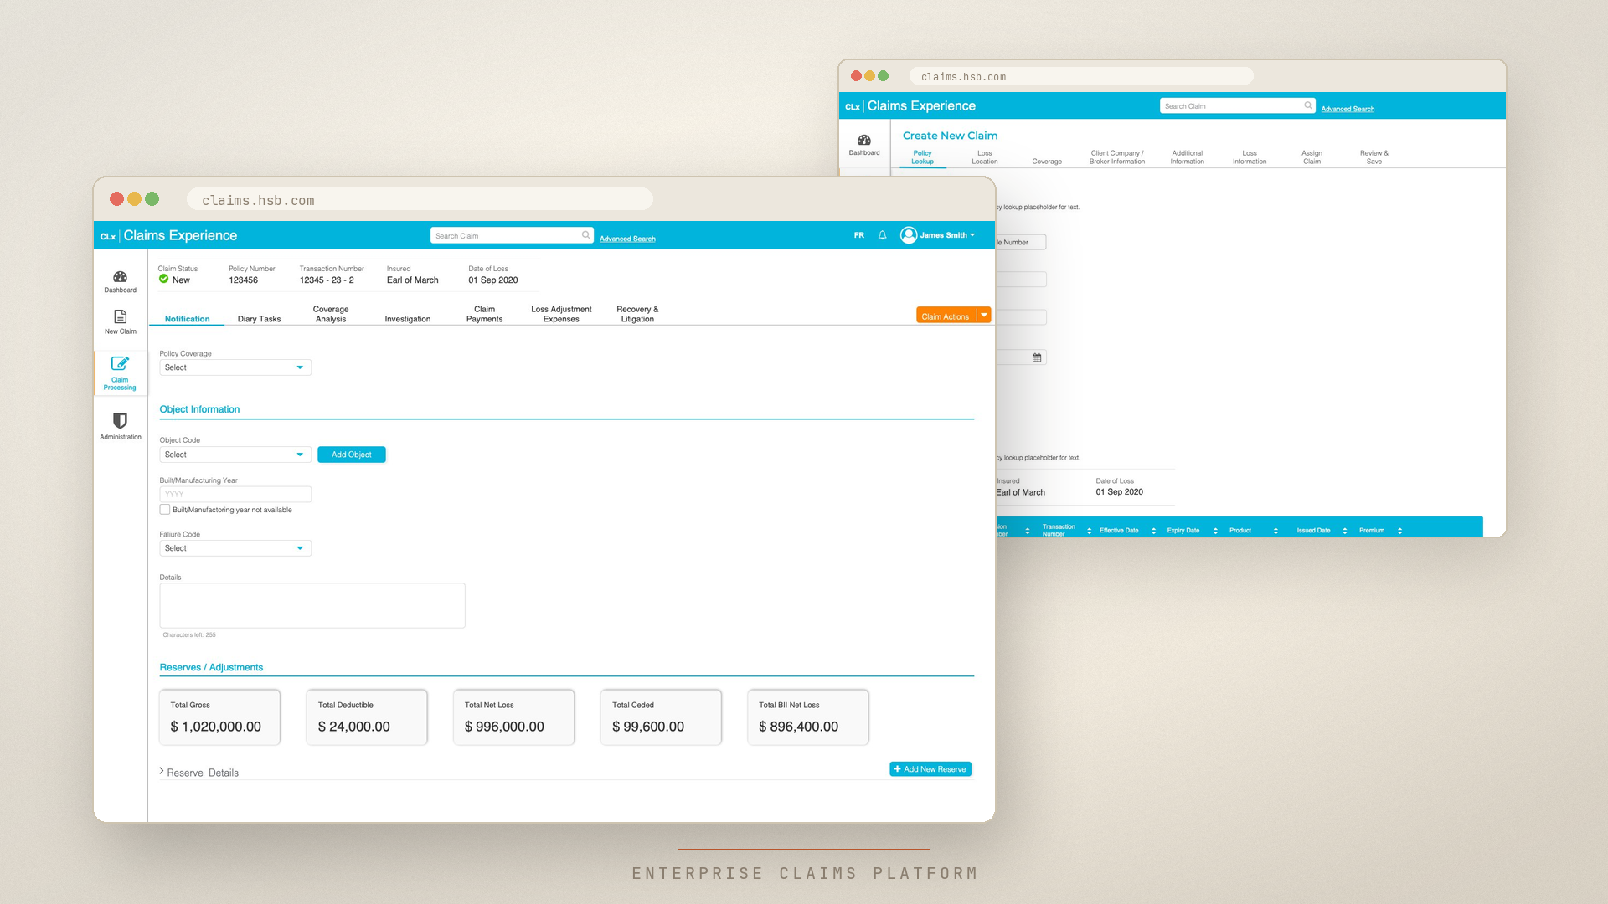Image resolution: width=1608 pixels, height=904 pixels.
Task: Open Advanced Search in front window
Action: click(627, 239)
